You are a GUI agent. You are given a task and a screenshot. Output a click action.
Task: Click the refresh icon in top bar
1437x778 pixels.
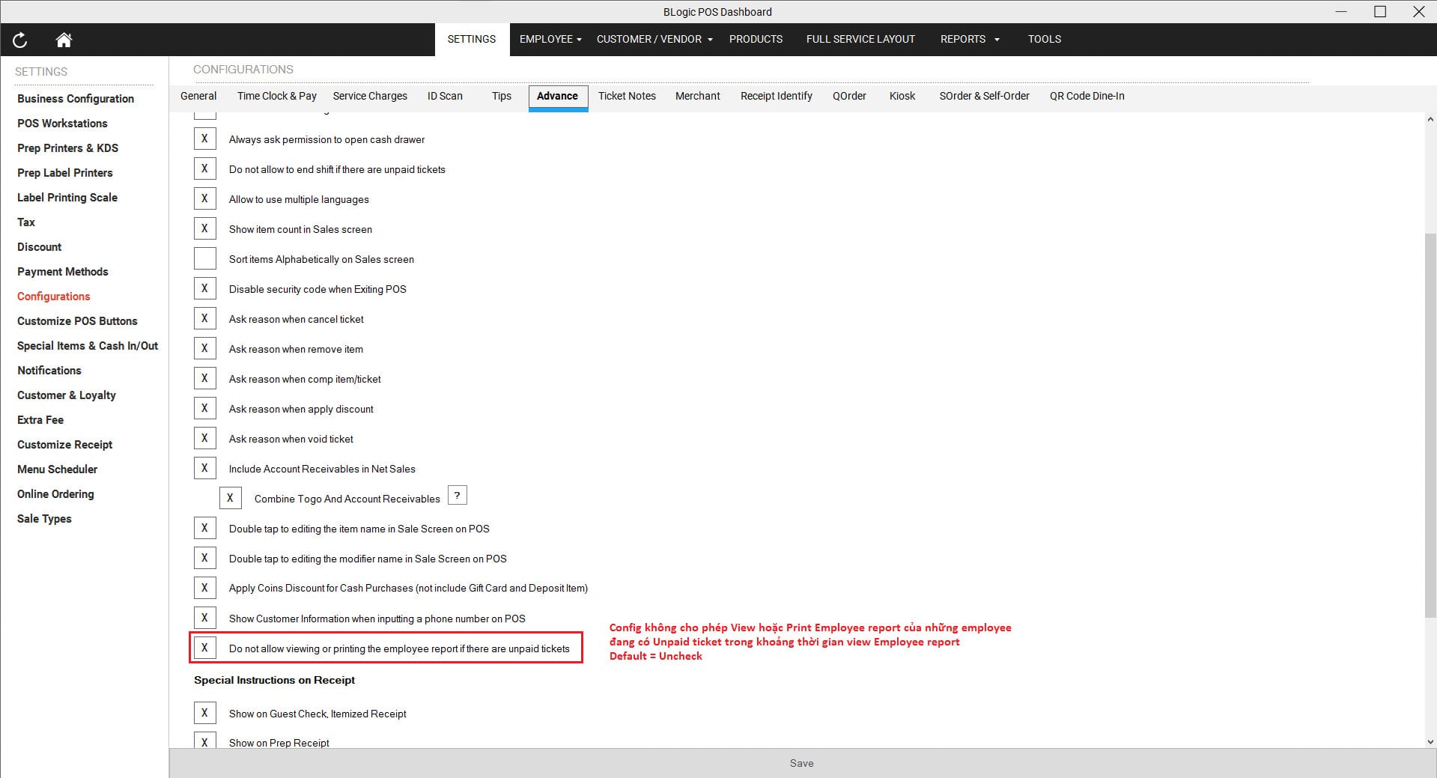(x=20, y=40)
